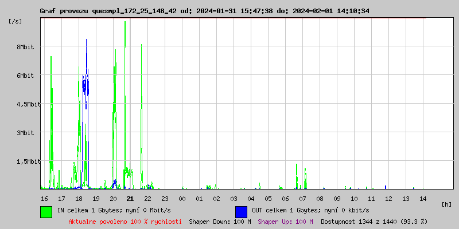Click the bold '21' hour label
The image size is (459, 229).
130,199
